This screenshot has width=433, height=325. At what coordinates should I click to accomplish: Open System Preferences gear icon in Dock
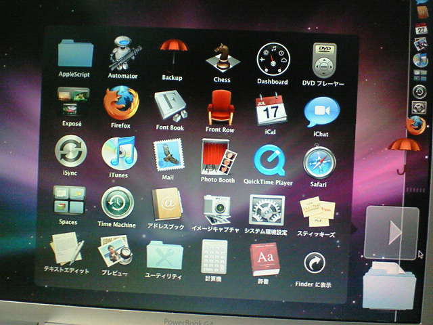click(419, 107)
